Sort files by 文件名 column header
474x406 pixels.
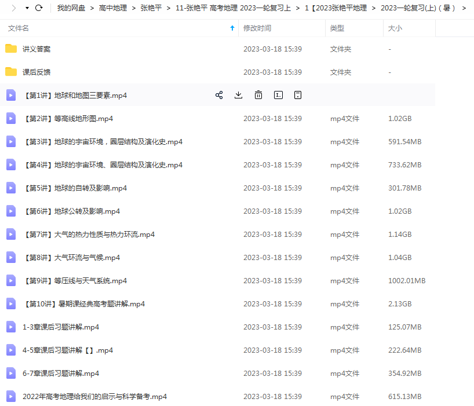19,28
